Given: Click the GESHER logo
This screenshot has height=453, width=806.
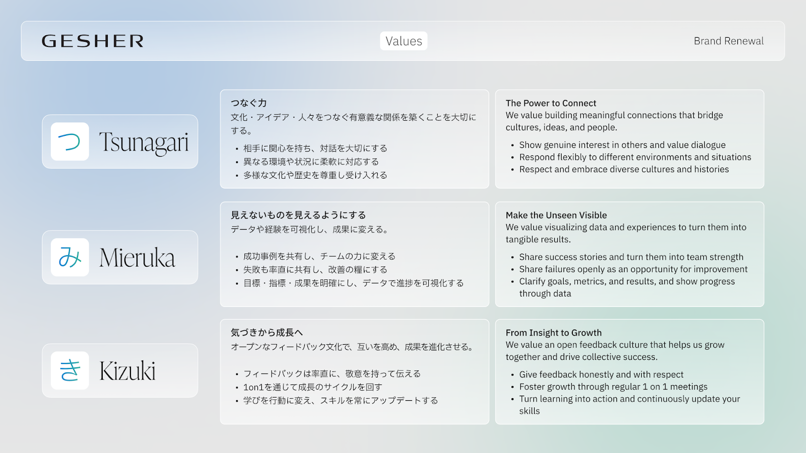Looking at the screenshot, I should point(93,41).
